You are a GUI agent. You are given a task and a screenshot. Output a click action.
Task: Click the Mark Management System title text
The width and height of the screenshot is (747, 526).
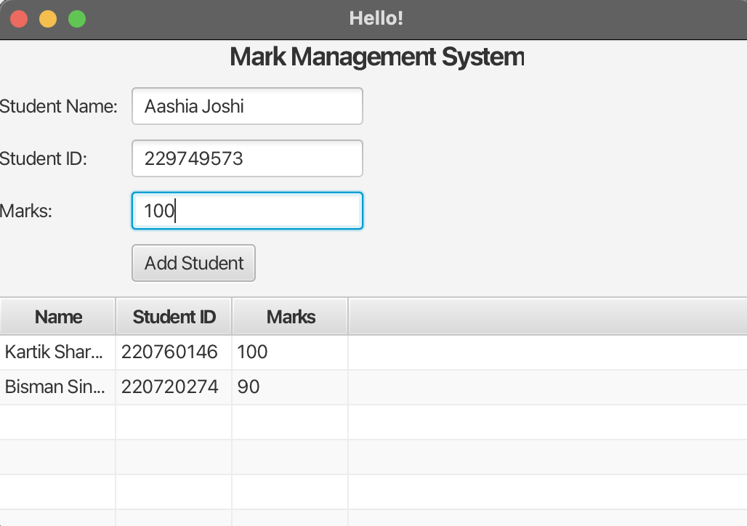[376, 57]
